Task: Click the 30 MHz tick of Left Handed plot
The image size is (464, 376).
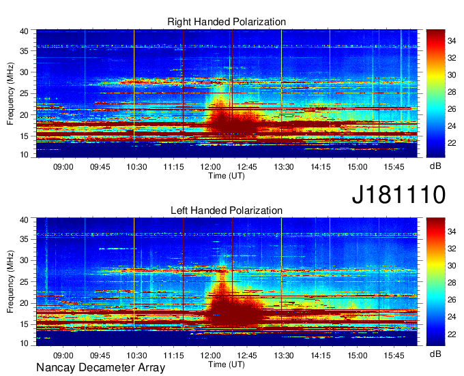Action: [x=24, y=260]
